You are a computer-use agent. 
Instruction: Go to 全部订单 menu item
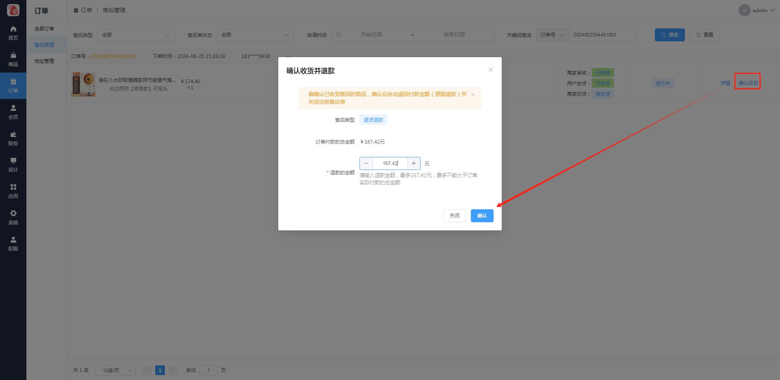click(x=44, y=29)
